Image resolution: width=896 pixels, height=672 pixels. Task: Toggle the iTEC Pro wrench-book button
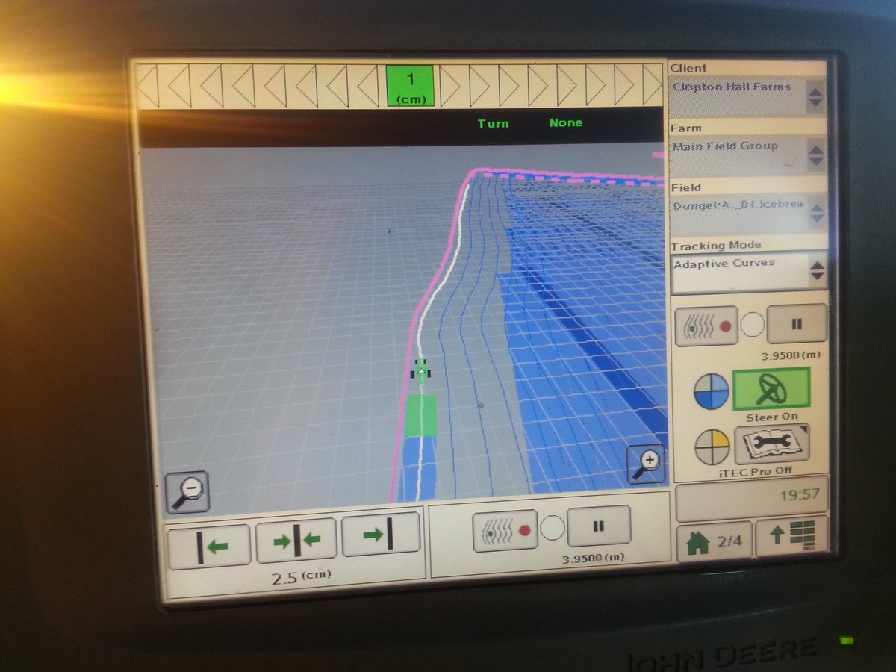[771, 444]
